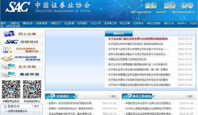Open 培训中心 menu item

[182, 23]
